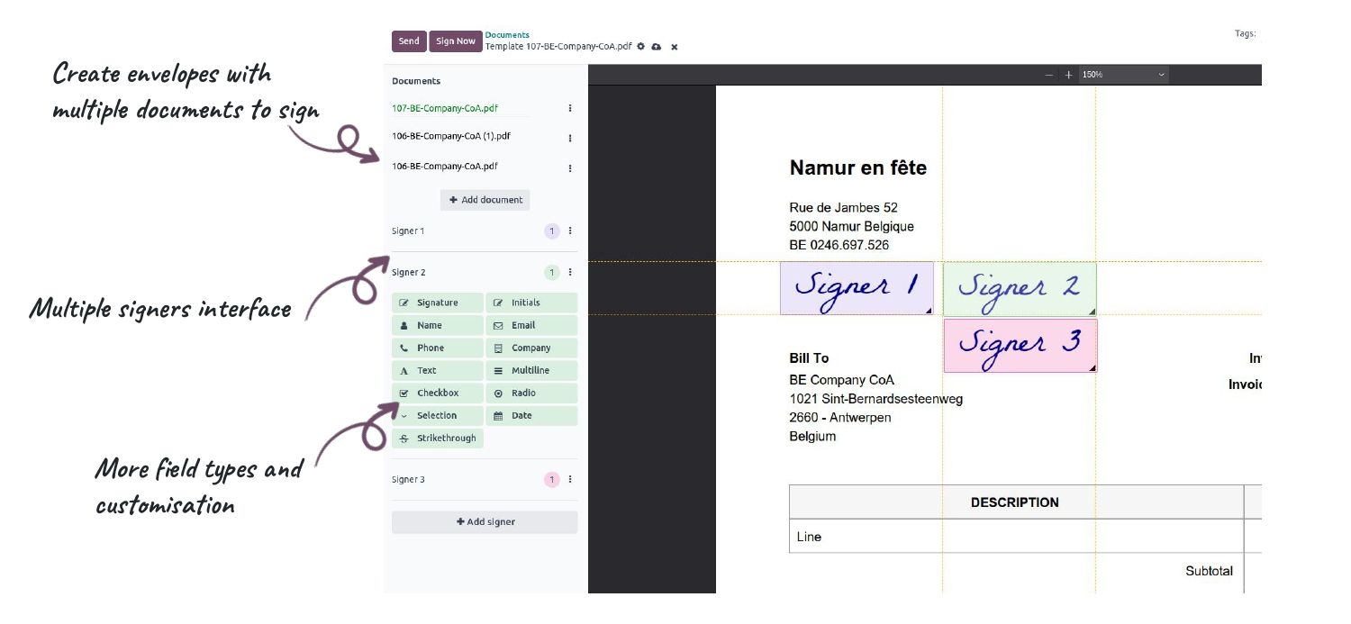Select the Signature field tool

[x=437, y=303]
